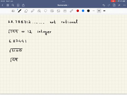Bookmark the current page
This screenshot has height=95, width=127.
coord(18,5)
